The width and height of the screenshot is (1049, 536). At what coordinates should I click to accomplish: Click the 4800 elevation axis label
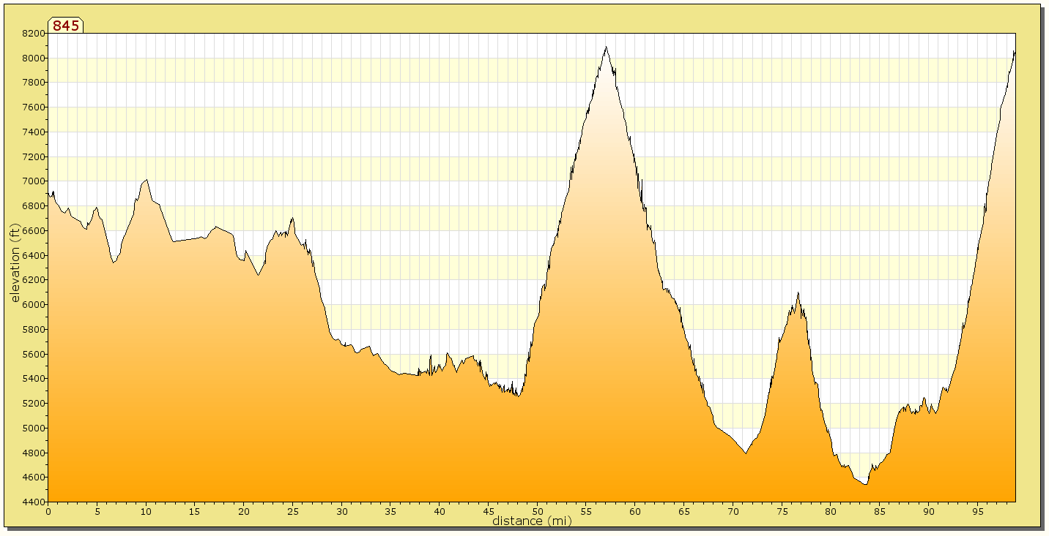point(34,453)
